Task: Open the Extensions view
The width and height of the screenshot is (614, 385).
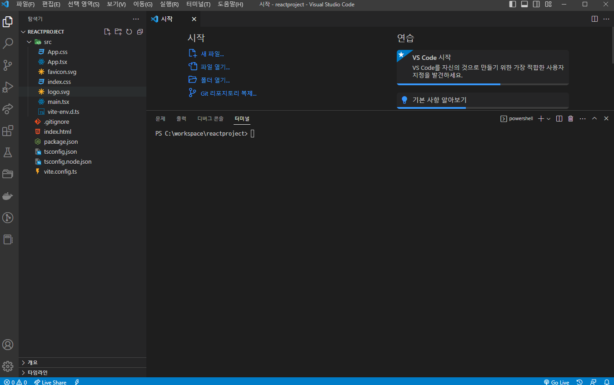Action: tap(8, 131)
